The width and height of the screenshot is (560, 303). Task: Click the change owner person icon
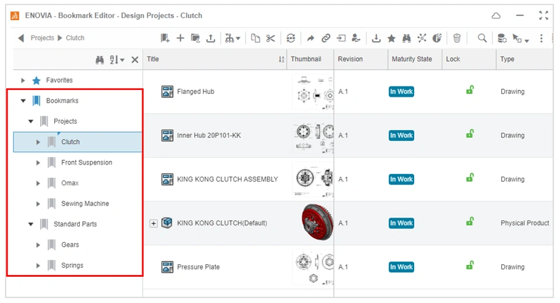(356, 38)
